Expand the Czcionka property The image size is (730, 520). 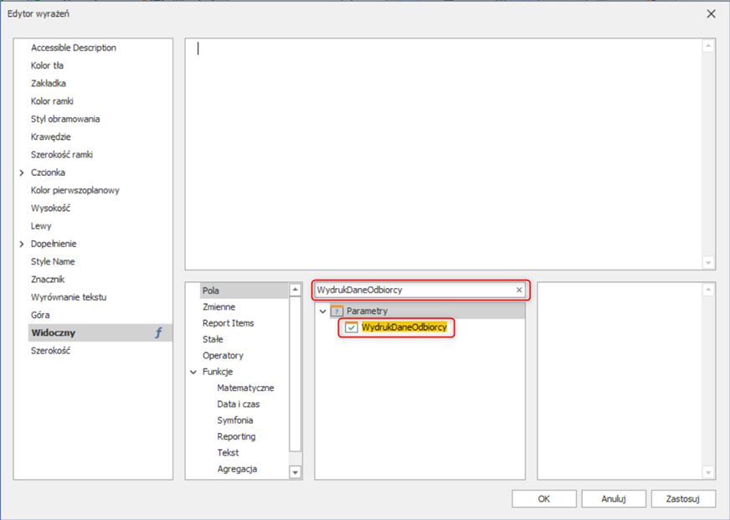22,172
